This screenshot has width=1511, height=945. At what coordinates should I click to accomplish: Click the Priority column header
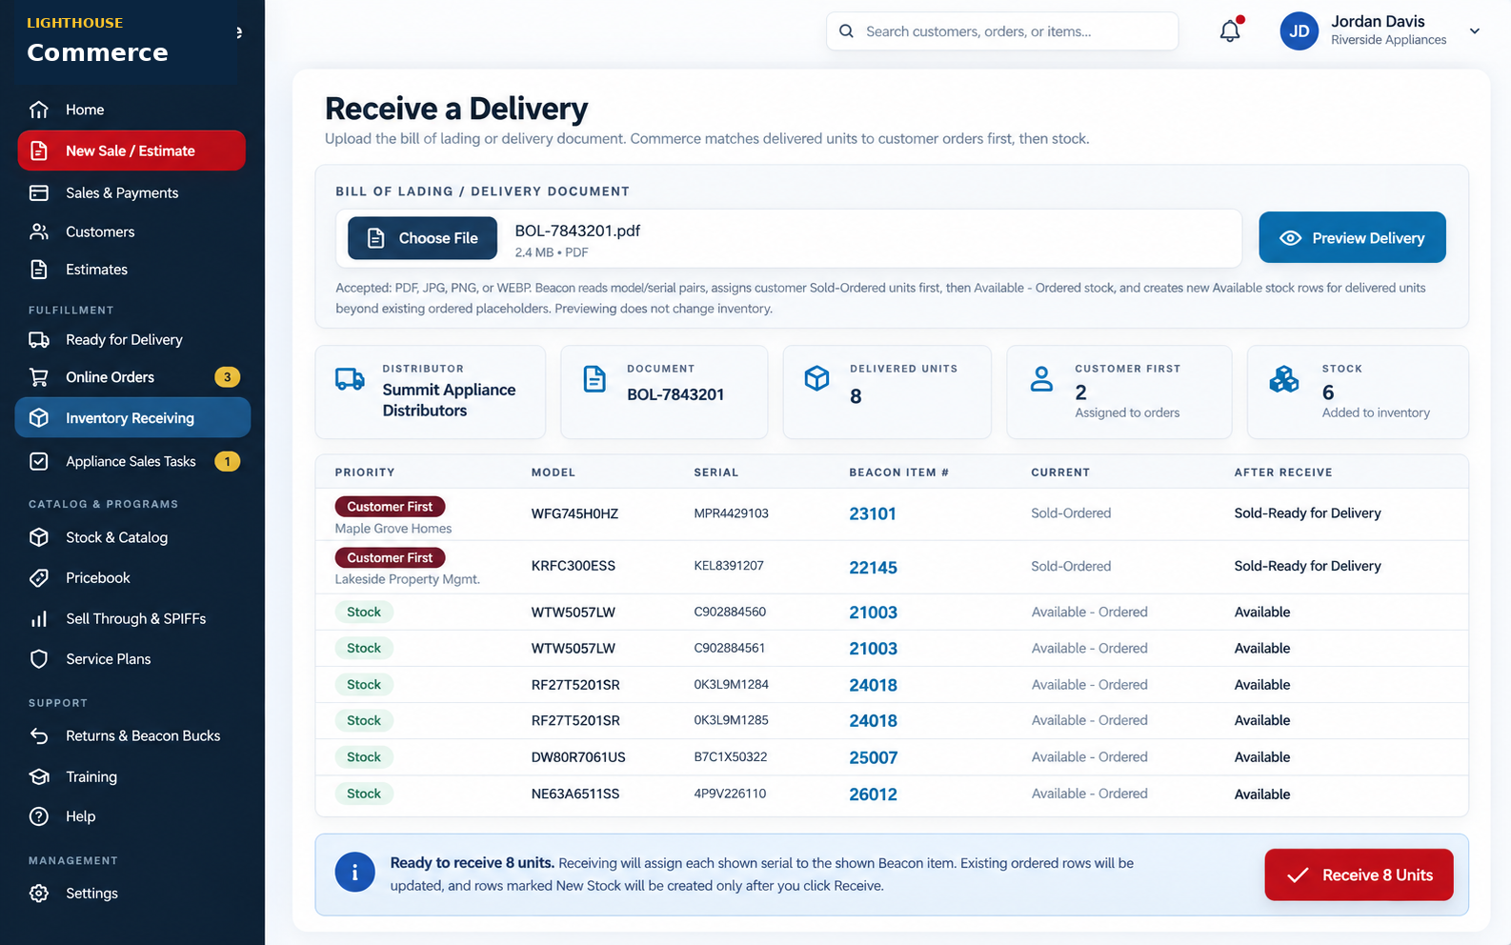(x=365, y=472)
